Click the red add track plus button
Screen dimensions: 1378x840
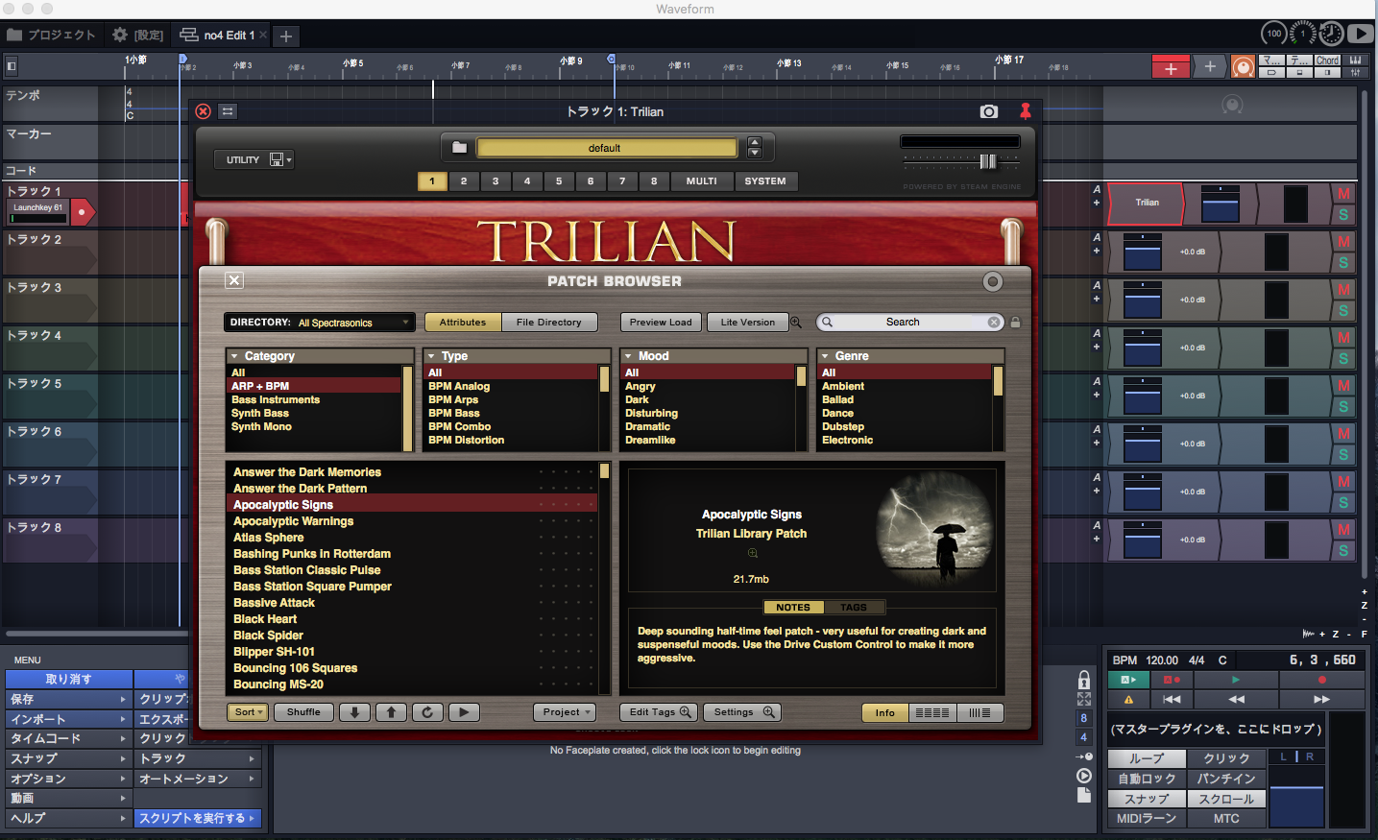(1171, 67)
